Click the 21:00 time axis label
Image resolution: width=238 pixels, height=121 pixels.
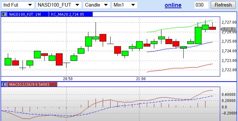pos(141,79)
